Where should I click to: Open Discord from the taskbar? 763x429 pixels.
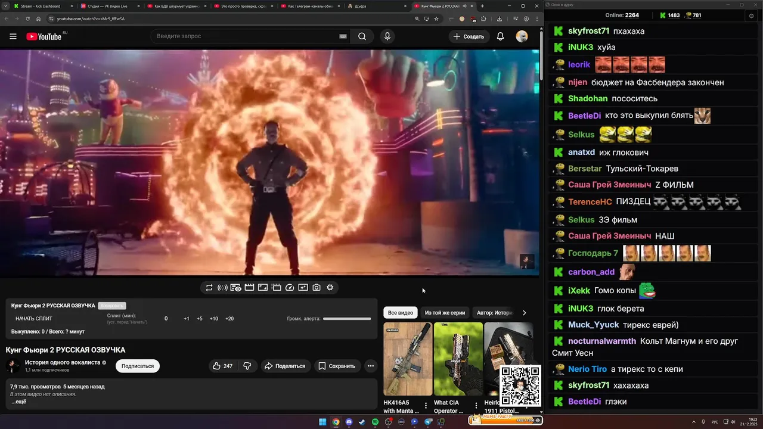pos(349,422)
